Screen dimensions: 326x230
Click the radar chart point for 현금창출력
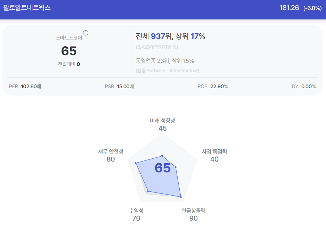pyautogui.click(x=181, y=197)
